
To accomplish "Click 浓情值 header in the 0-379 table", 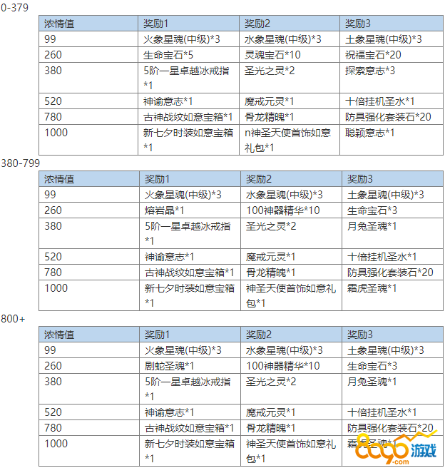I will tap(58, 23).
